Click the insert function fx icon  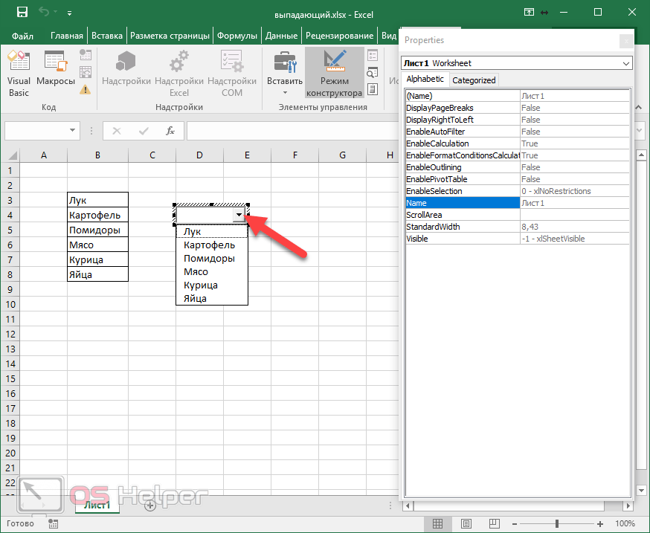point(170,131)
